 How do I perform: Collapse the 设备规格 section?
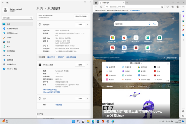coord(87,24)
